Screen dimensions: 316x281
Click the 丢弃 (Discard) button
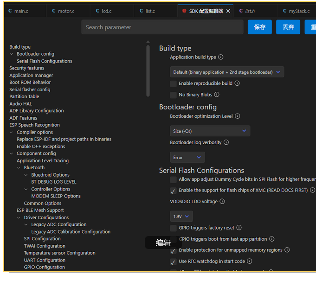[x=288, y=27]
